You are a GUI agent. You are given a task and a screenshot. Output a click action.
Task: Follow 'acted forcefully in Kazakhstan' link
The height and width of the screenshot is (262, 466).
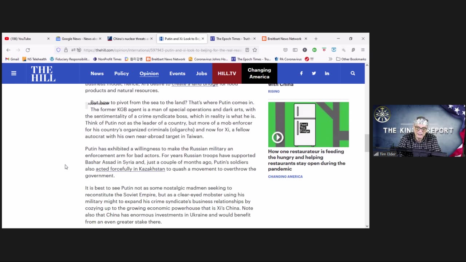point(130,169)
